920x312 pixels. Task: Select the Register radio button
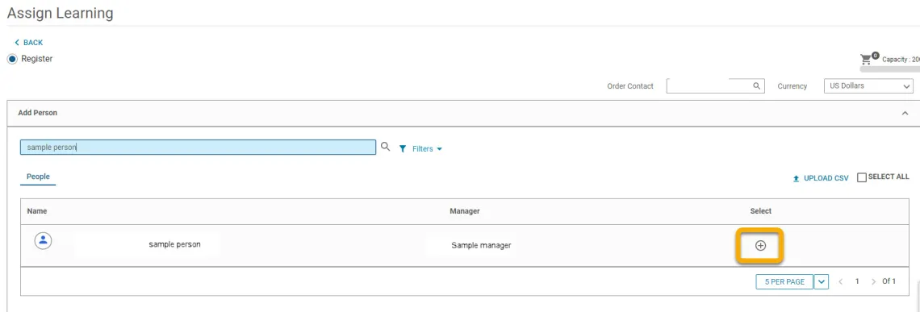tap(12, 59)
